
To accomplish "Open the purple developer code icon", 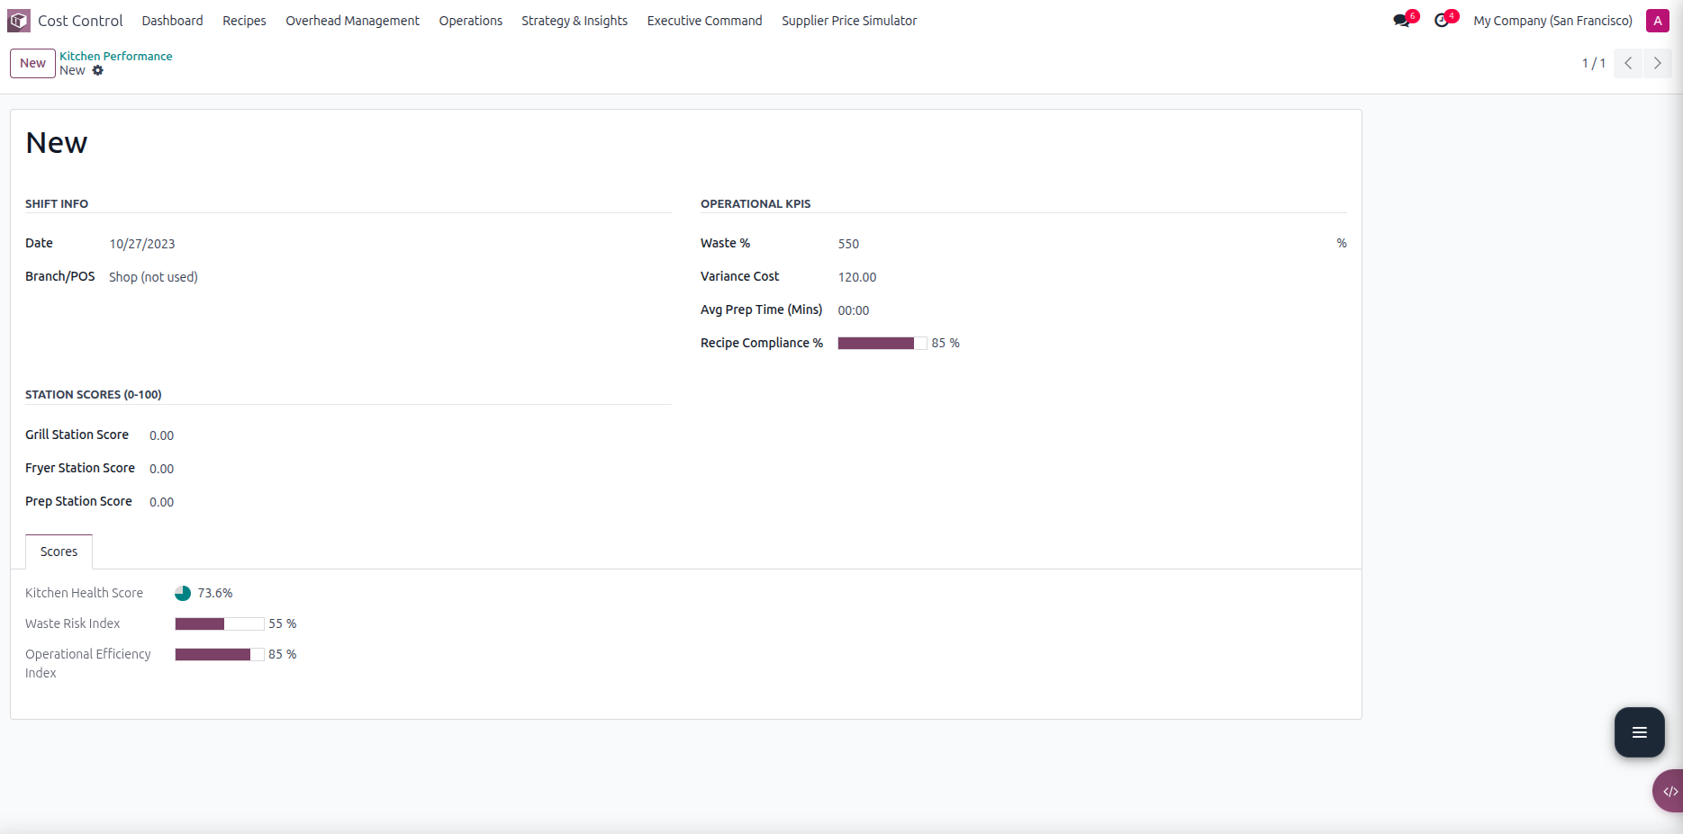I will [1669, 792].
